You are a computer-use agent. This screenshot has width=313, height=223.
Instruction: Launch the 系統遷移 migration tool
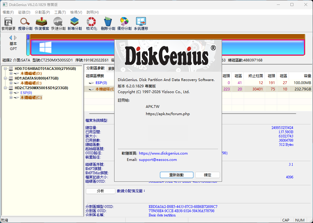point(141,24)
